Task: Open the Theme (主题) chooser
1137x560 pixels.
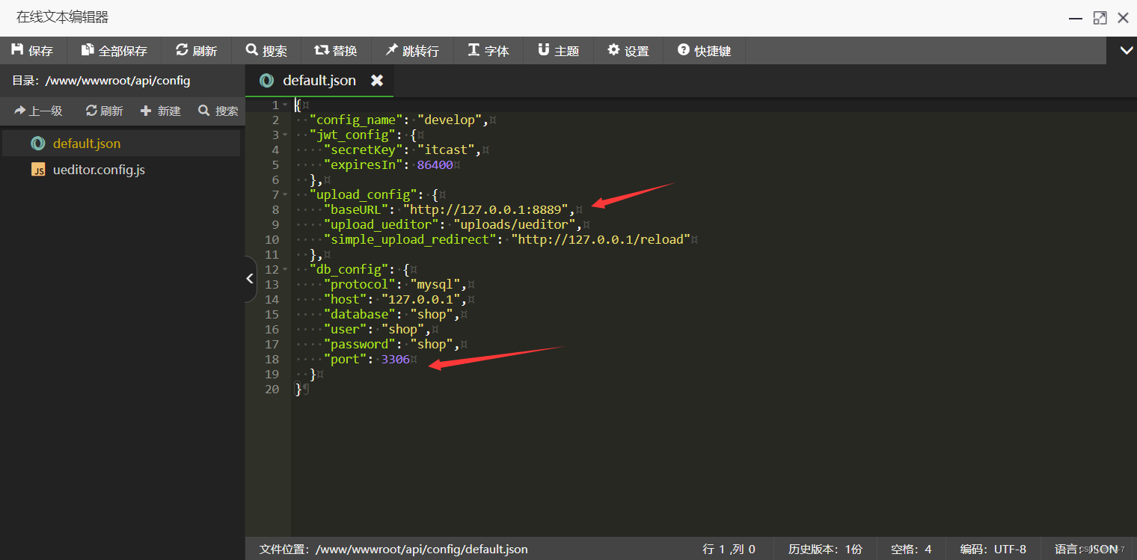Action: [x=558, y=51]
